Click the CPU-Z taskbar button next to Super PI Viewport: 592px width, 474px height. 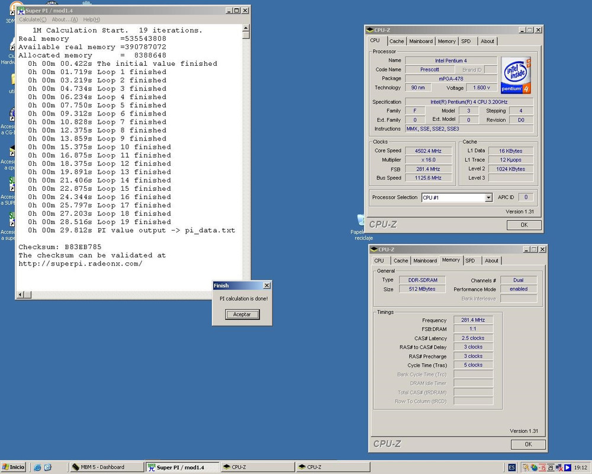258,467
